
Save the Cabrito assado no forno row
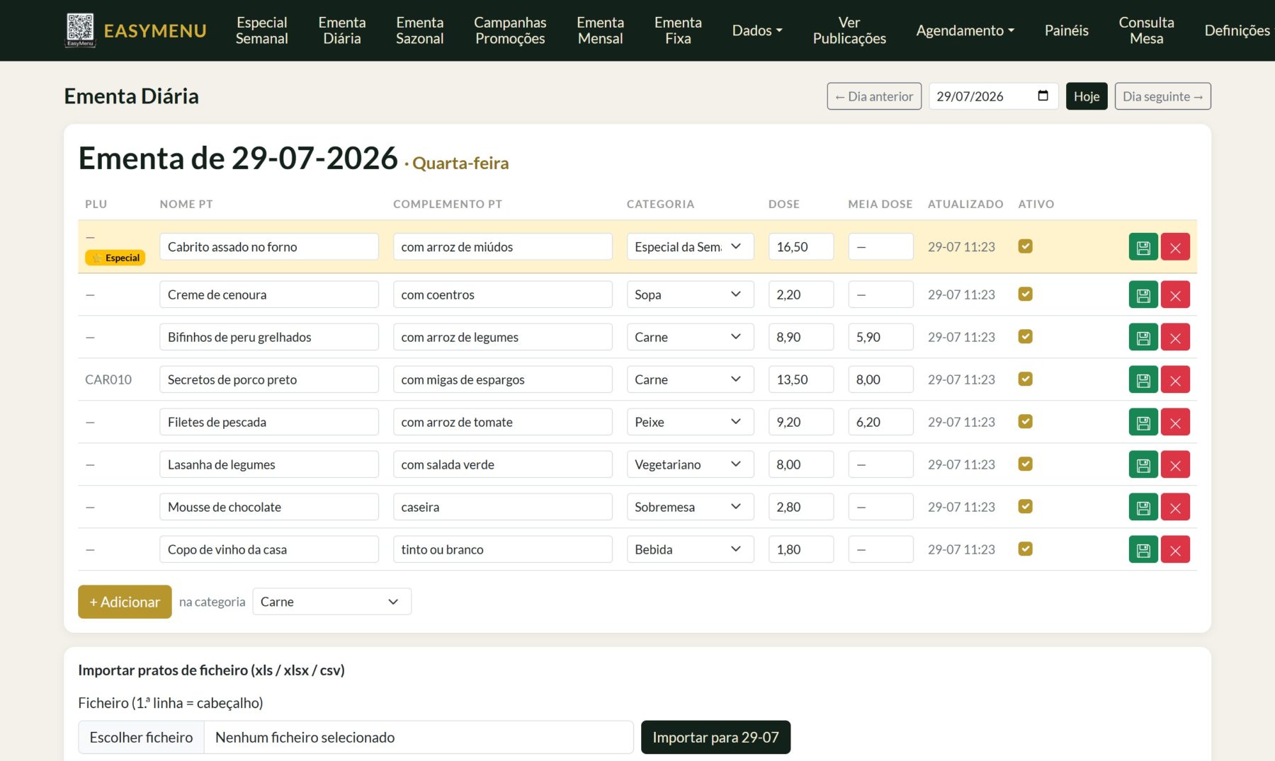[1143, 247]
